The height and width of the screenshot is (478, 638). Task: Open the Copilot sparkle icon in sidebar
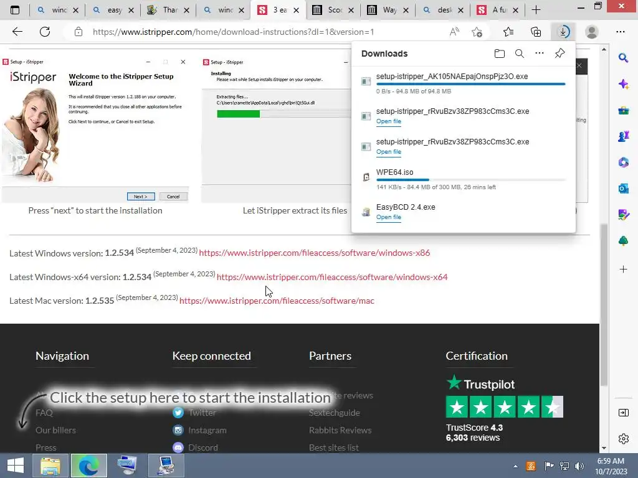click(623, 84)
